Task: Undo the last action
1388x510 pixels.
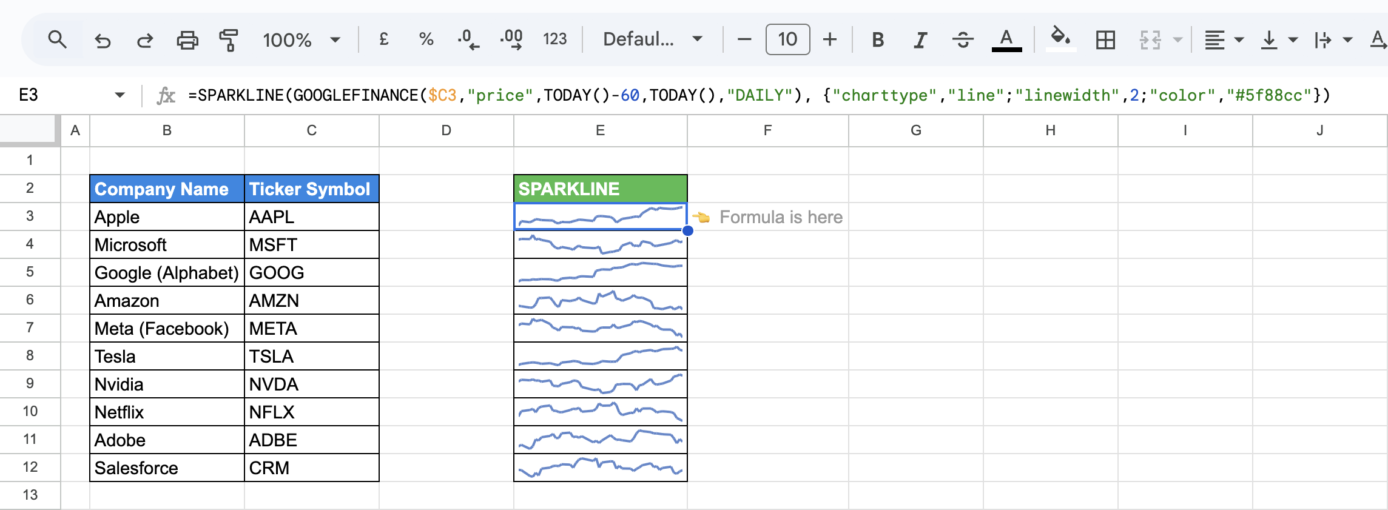Action: pyautogui.click(x=103, y=40)
